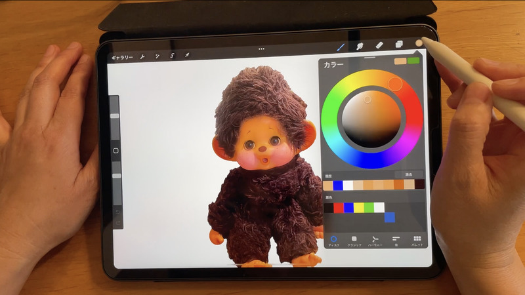
Task: Choose the green palette swatch
Action: 369,207
